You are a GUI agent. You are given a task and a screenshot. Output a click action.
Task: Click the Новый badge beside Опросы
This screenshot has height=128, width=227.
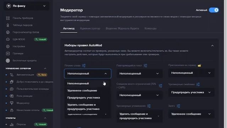pyautogui.click(x=41, y=124)
